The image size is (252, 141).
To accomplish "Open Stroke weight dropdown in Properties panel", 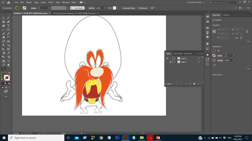I will pos(234,56).
